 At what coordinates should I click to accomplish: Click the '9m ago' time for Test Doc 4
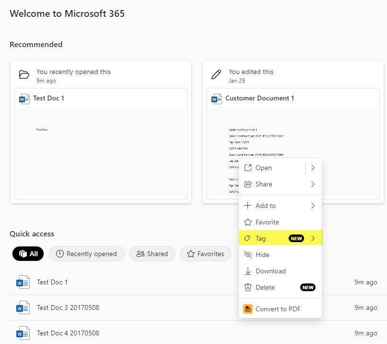coord(366,333)
